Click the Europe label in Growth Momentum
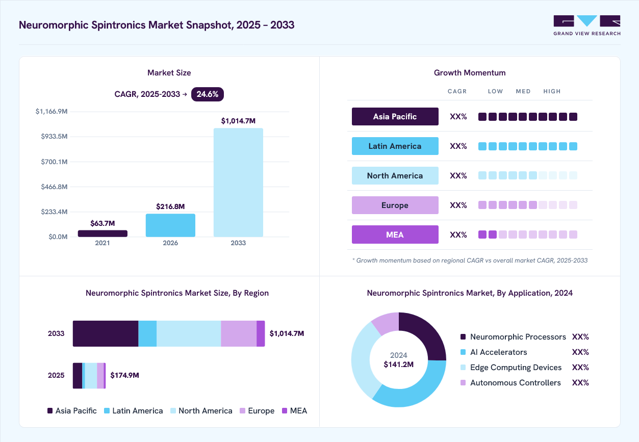Screen dimensions: 639x442 [395, 205]
